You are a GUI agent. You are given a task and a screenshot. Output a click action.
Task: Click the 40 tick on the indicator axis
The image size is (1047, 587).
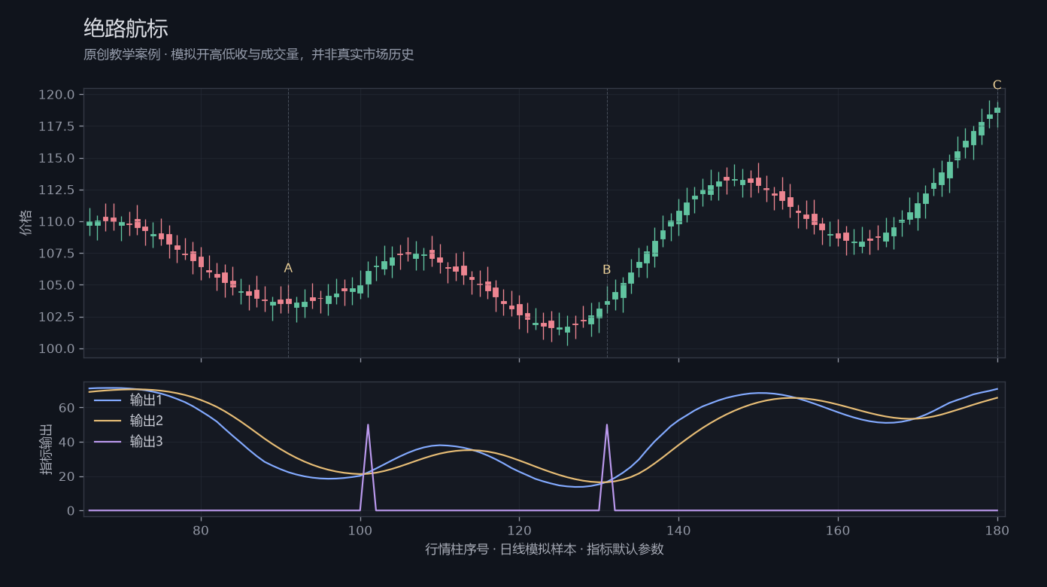pyautogui.click(x=68, y=442)
